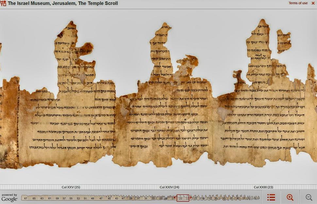Jump to column 59 in scroll navigator
317x204 pixels.
pos(57,198)
